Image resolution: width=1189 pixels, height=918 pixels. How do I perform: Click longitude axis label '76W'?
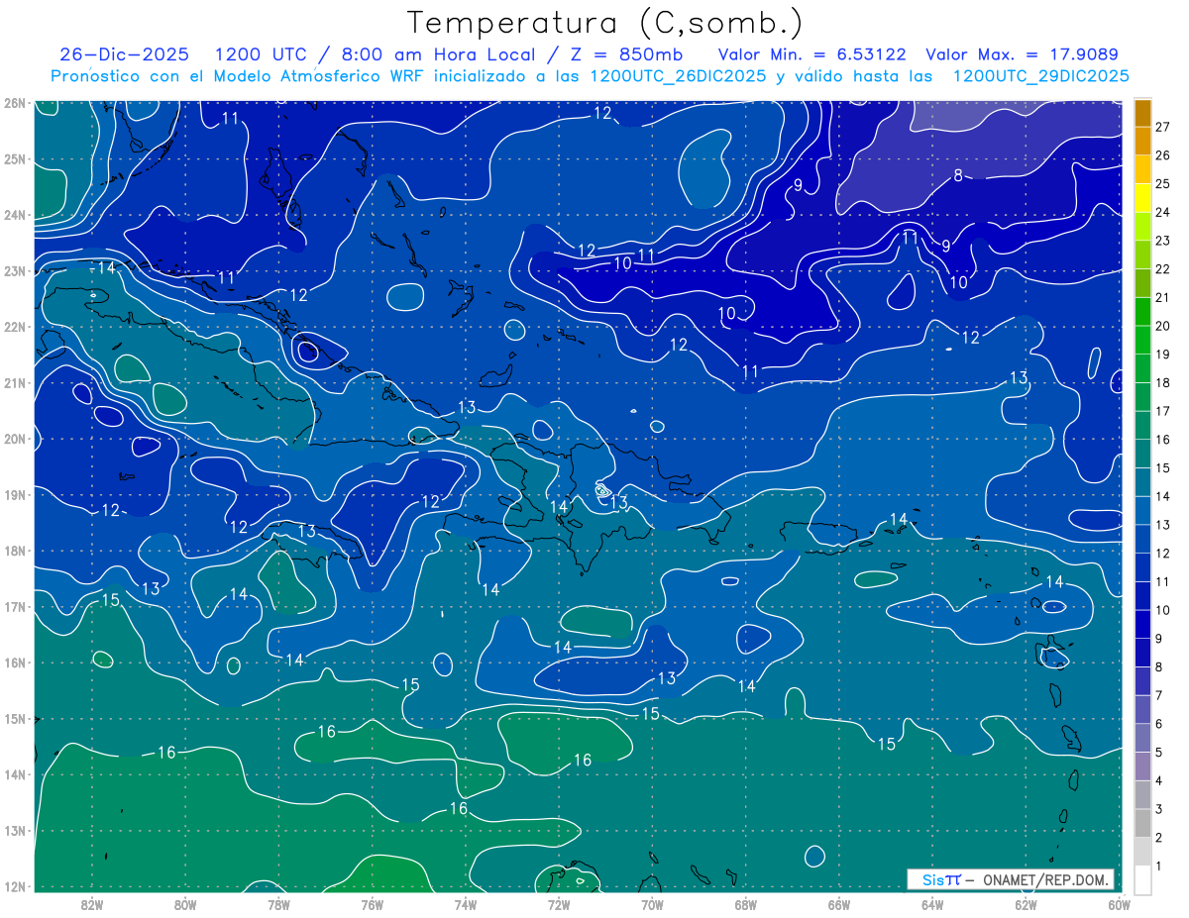[373, 904]
